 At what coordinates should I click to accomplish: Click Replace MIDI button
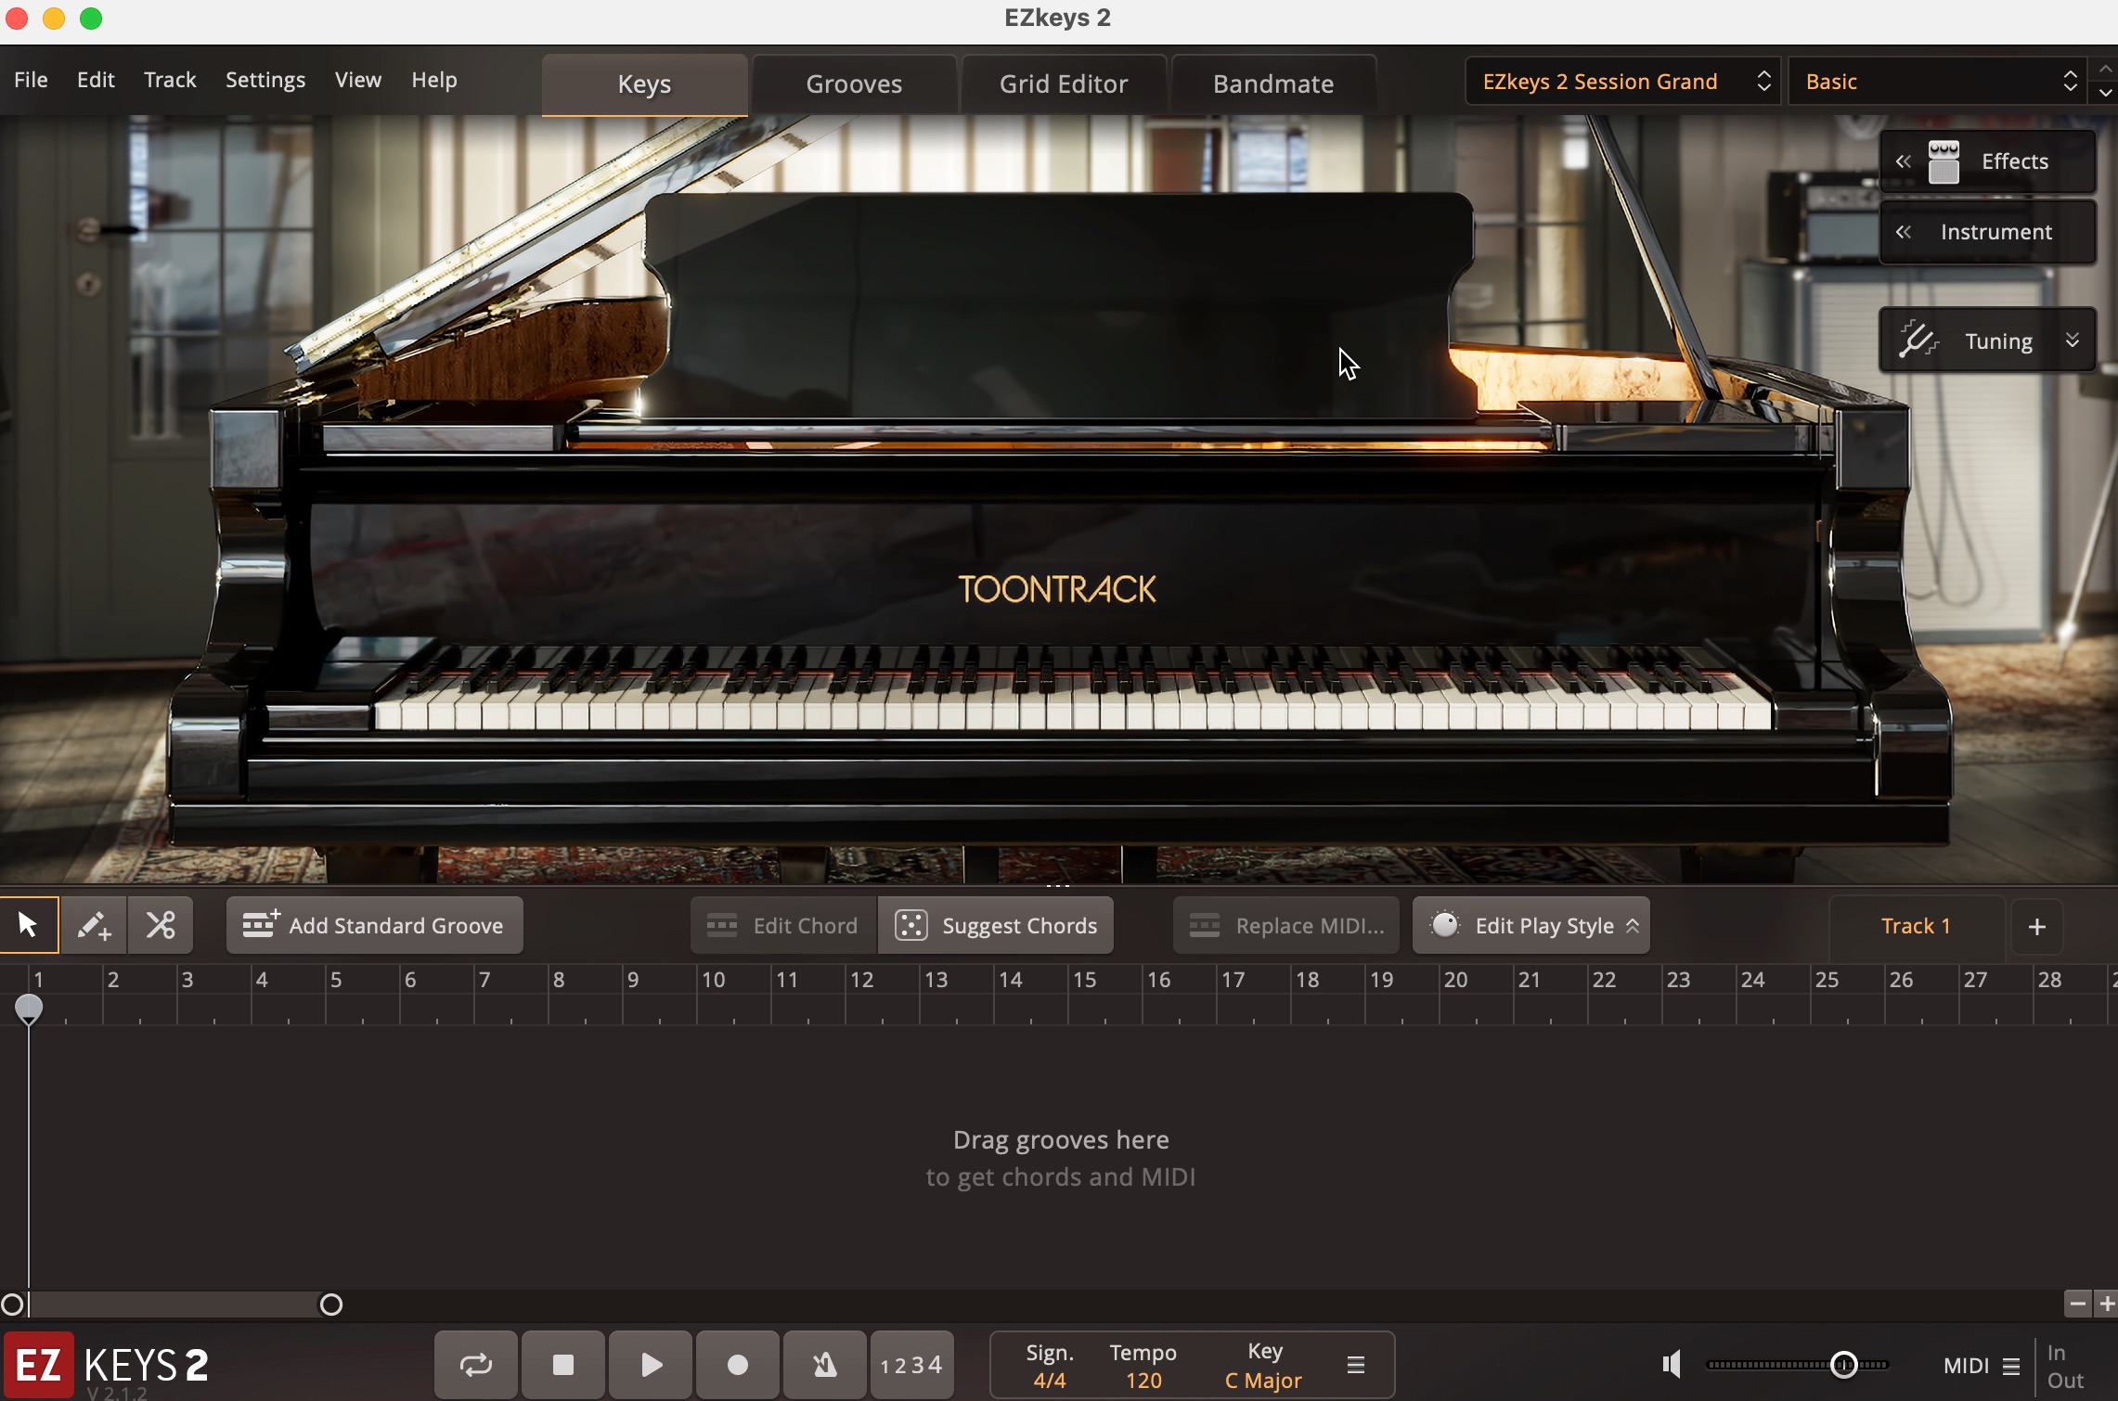(1286, 925)
